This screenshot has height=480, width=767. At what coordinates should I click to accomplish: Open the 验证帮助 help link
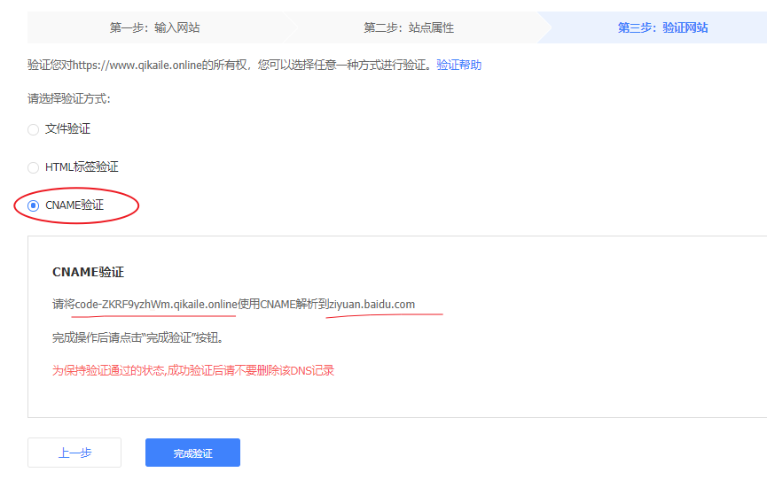(458, 66)
